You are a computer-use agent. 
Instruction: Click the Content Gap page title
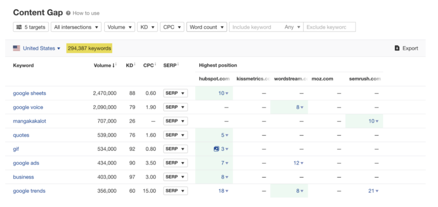[38, 12]
